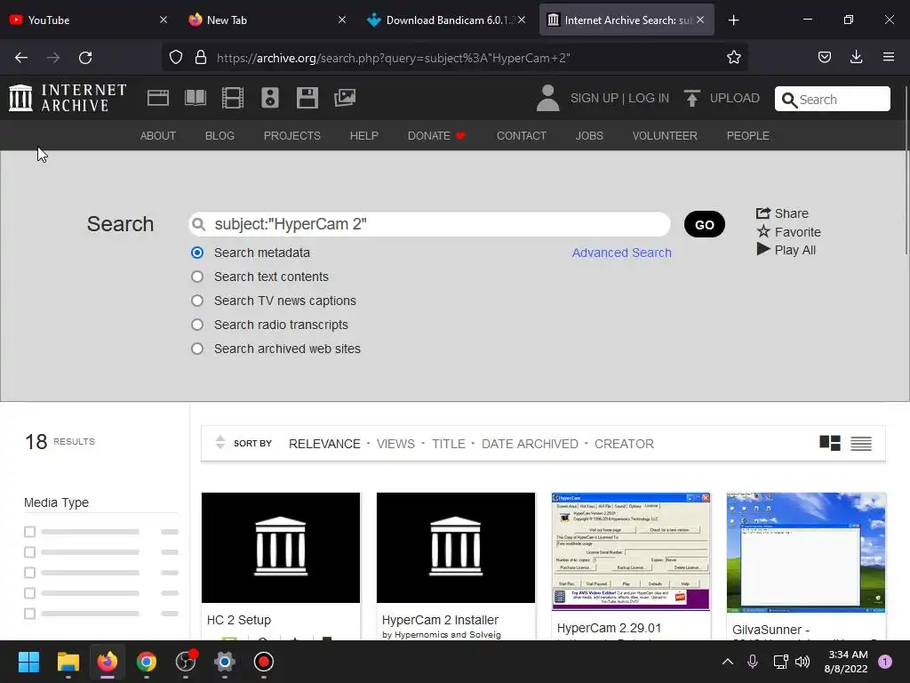Click the subject HyperCam 2 search field
The height and width of the screenshot is (683, 910).
(429, 224)
